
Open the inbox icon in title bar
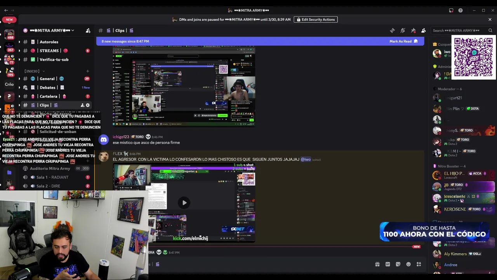(x=451, y=10)
